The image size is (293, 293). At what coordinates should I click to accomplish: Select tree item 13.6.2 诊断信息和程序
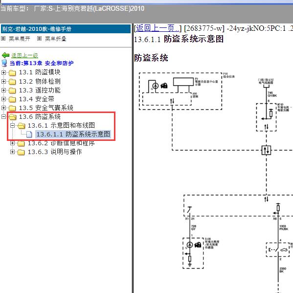pyautogui.click(x=61, y=143)
